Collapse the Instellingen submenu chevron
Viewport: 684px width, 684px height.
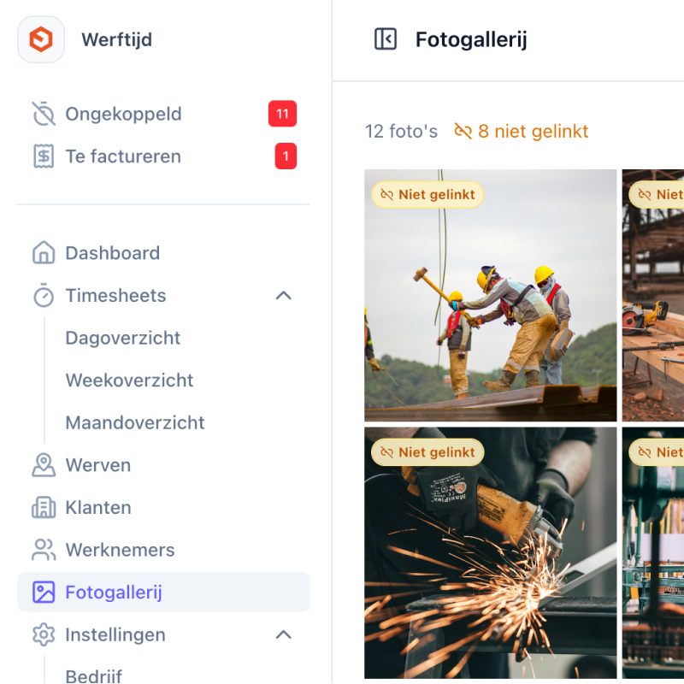coord(284,634)
